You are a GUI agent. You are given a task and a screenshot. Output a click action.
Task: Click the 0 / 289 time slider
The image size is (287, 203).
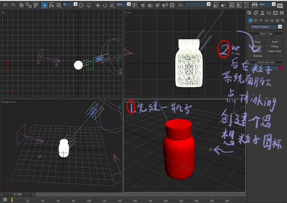[18, 195]
